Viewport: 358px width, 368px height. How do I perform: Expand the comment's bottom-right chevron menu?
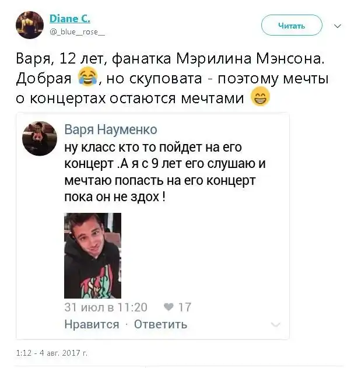tap(275, 325)
